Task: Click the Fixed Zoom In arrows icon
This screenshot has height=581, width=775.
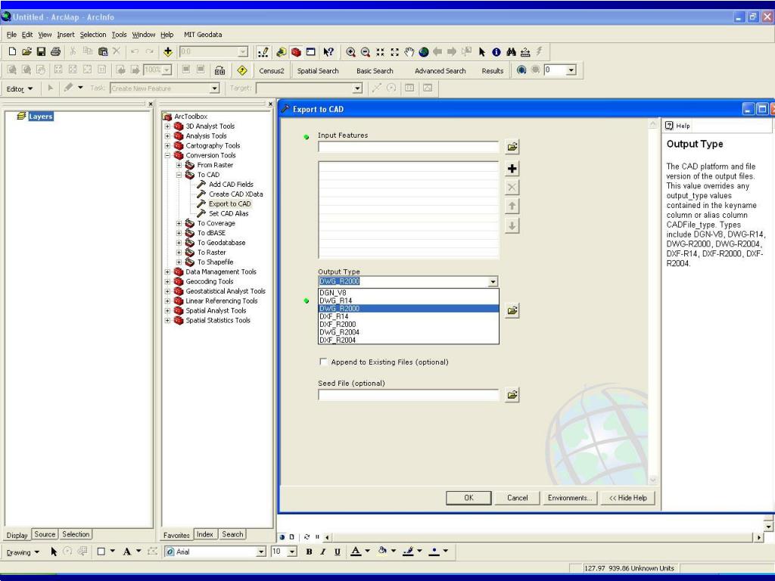Action: (380, 52)
